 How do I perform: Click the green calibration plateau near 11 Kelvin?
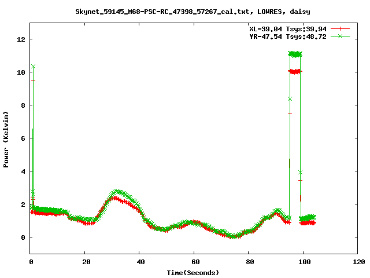tap(295, 54)
